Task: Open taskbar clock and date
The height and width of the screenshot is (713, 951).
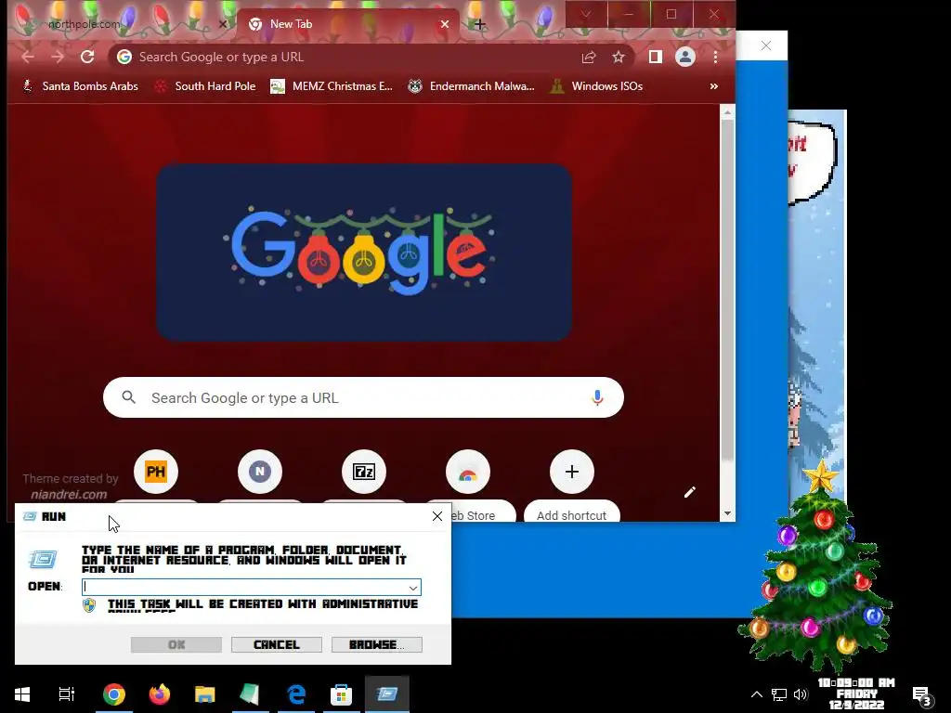Action: 856,694
